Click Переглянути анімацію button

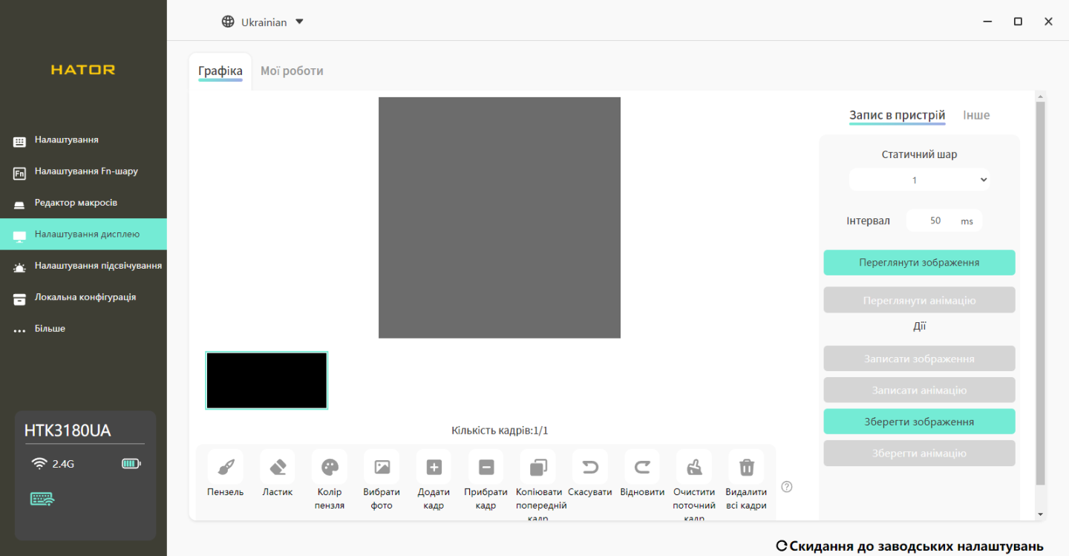coord(919,301)
